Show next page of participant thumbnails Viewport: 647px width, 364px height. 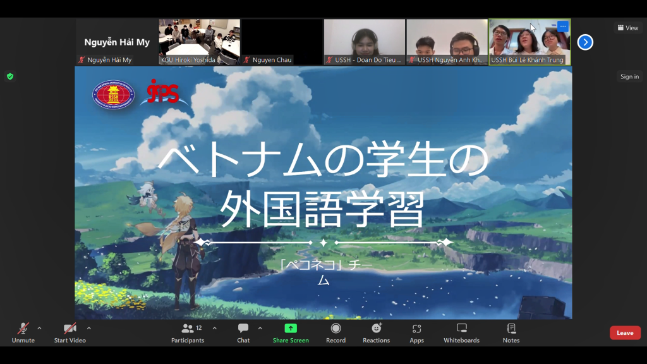pyautogui.click(x=585, y=42)
